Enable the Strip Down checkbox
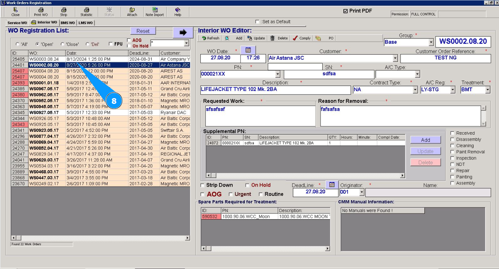The width and height of the screenshot is (499, 269). (x=203, y=185)
